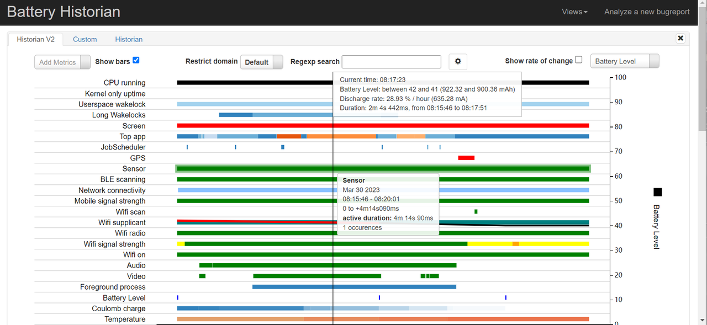Switch to the Historian V2 tab
The width and height of the screenshot is (707, 325).
click(x=36, y=39)
